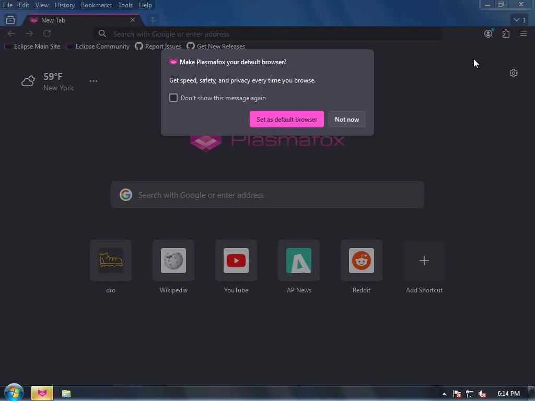Click the network tray icon
Screen dimensions: 535x401
point(470,394)
